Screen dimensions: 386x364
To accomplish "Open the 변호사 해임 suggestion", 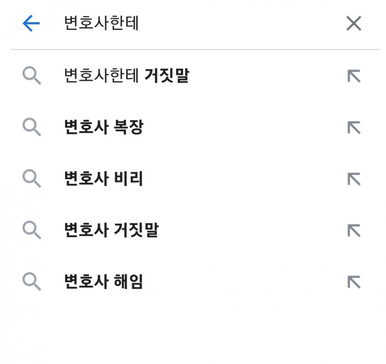I will point(104,282).
